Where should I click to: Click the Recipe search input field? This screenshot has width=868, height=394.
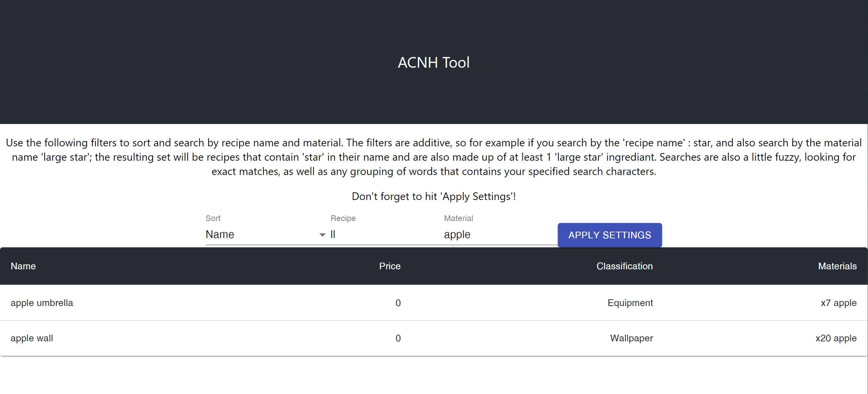pos(384,235)
